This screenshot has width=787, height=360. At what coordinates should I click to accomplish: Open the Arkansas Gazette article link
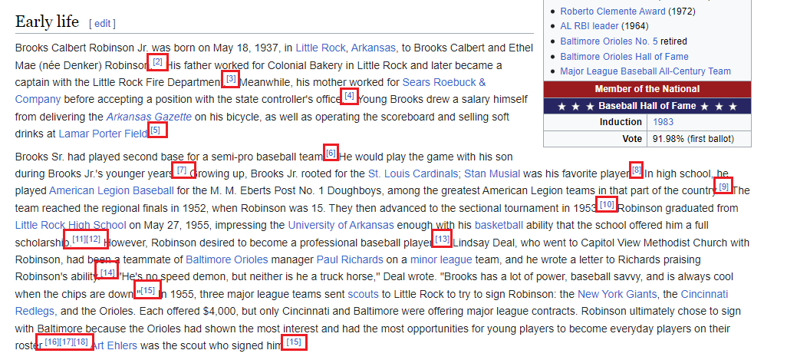coord(149,117)
